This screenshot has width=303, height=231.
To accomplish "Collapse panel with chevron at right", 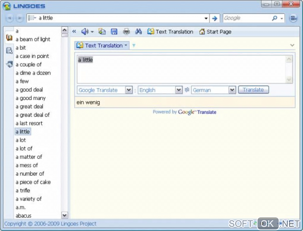I will pyautogui.click(x=292, y=45).
